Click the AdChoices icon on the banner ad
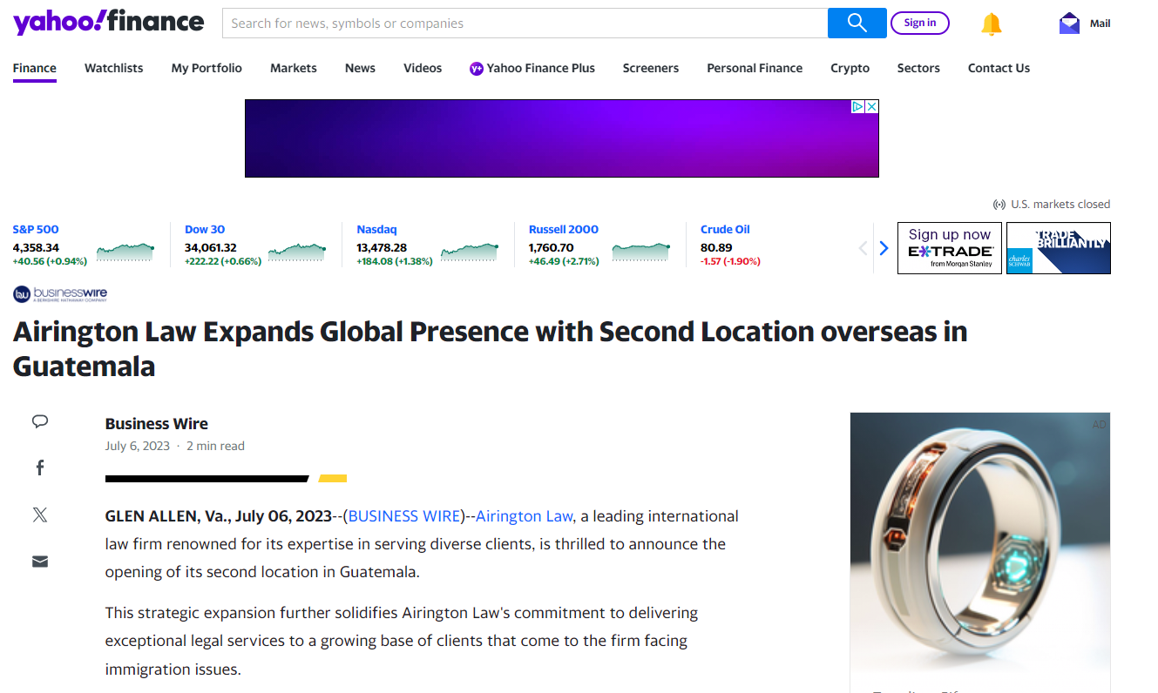This screenshot has width=1158, height=693. point(857,106)
